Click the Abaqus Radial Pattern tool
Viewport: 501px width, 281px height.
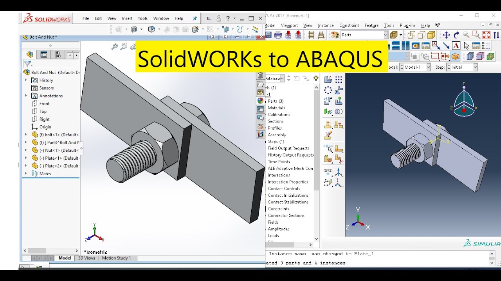[328, 90]
